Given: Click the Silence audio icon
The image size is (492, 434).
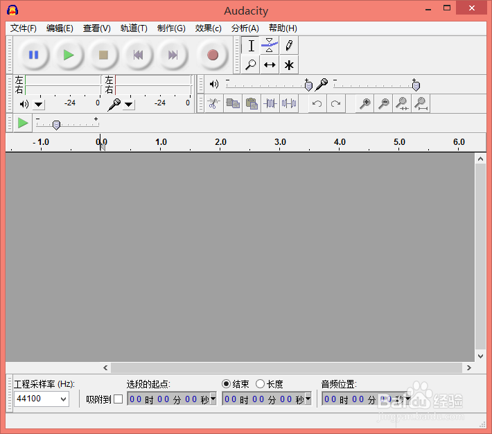Looking at the screenshot, I should point(289,103).
